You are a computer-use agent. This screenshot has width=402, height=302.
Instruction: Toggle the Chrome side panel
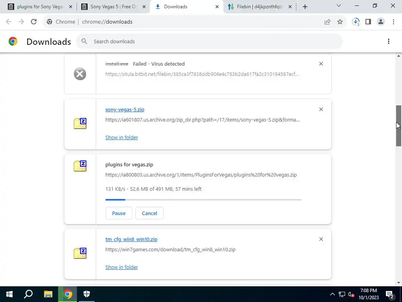pos(368,22)
